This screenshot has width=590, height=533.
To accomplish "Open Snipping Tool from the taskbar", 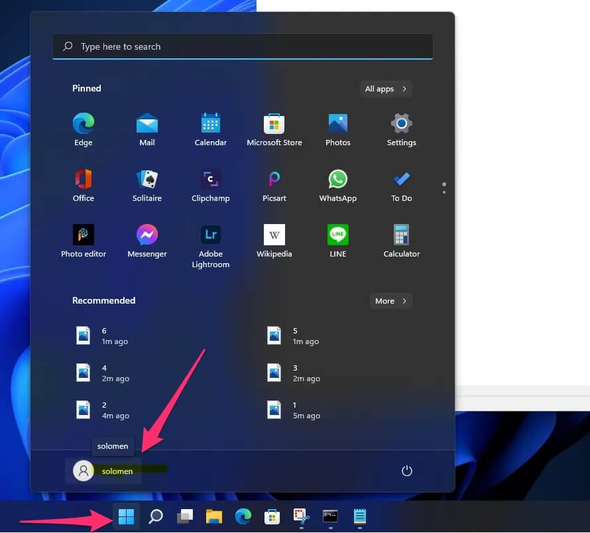I will coord(301,516).
